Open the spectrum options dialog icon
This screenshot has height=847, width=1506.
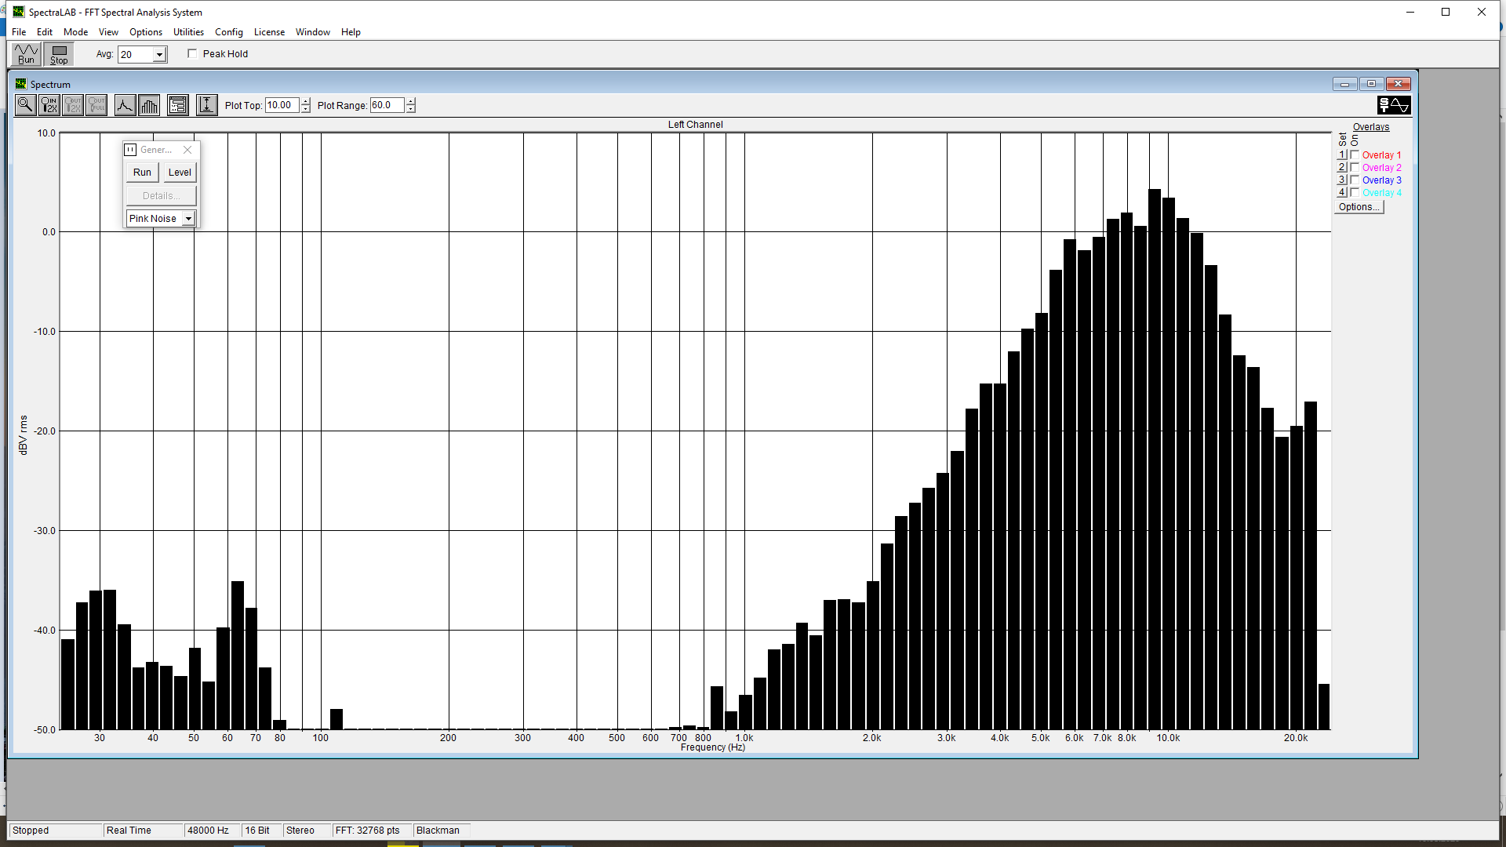[178, 105]
